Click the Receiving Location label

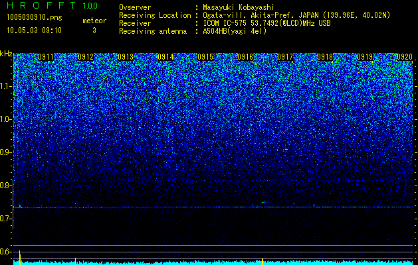[155, 15]
